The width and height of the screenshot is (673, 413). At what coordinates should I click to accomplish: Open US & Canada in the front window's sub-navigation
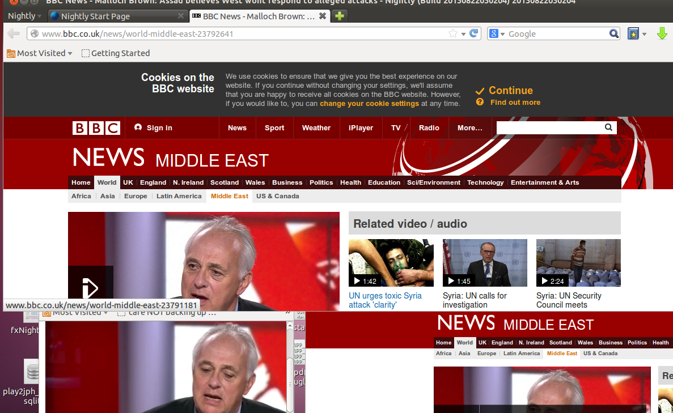click(278, 196)
